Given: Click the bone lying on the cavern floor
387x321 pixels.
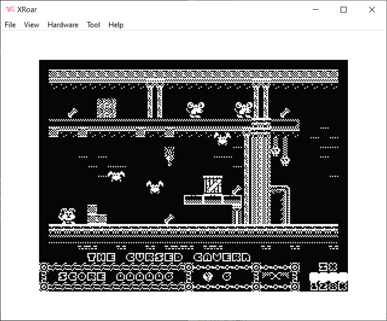Looking at the screenshot, I should tap(169, 219).
